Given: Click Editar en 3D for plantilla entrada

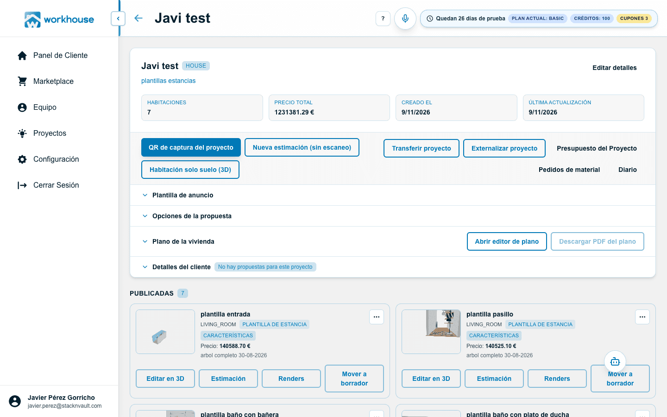Looking at the screenshot, I should click(x=165, y=379).
